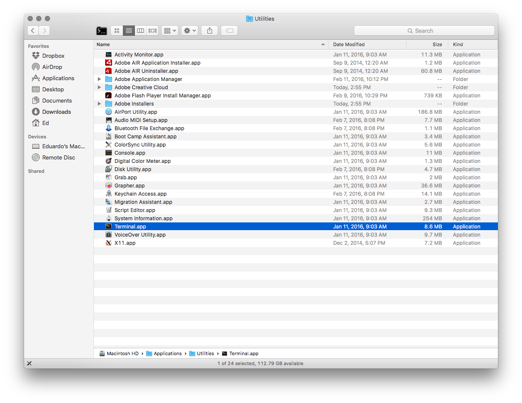Open the item arrangement dropdown

click(169, 31)
